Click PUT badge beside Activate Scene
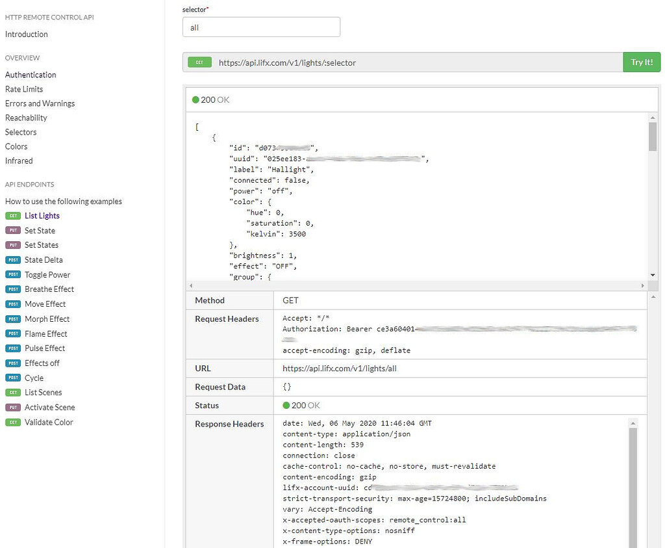Image resolution: width=665 pixels, height=548 pixels. click(x=13, y=407)
